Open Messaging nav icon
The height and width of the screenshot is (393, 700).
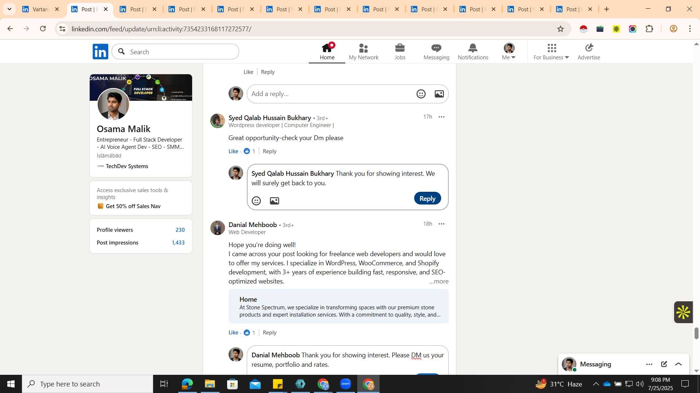[x=436, y=51]
